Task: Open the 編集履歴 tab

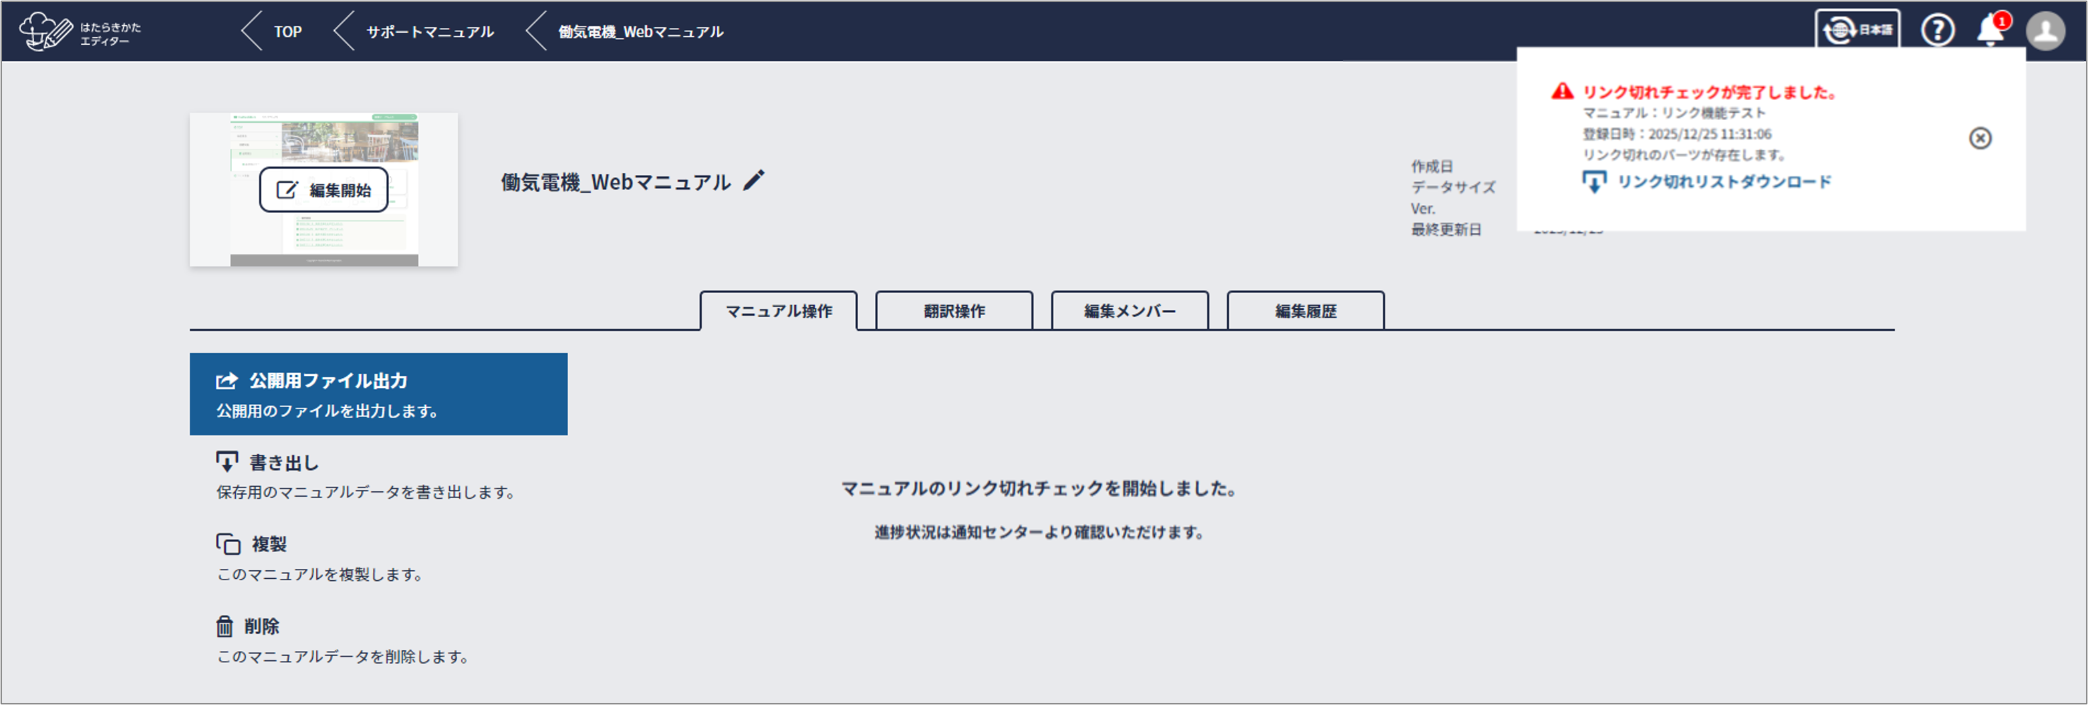Action: coord(1305,311)
